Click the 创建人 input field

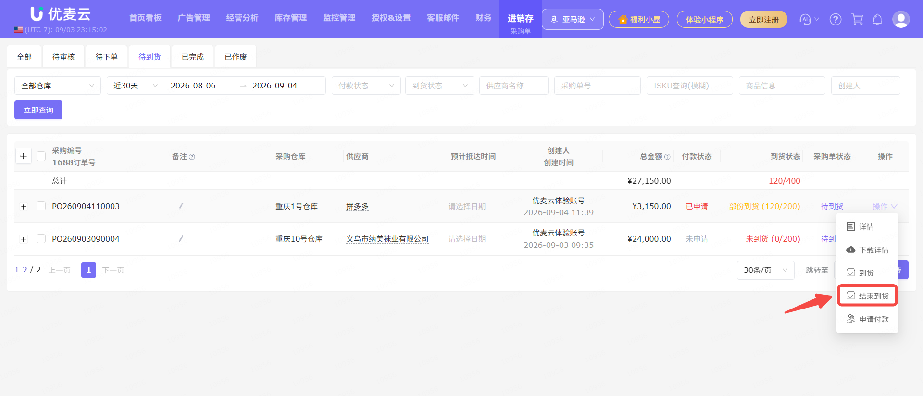(x=866, y=86)
